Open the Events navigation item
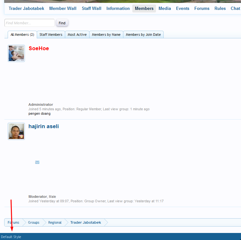 click(183, 8)
